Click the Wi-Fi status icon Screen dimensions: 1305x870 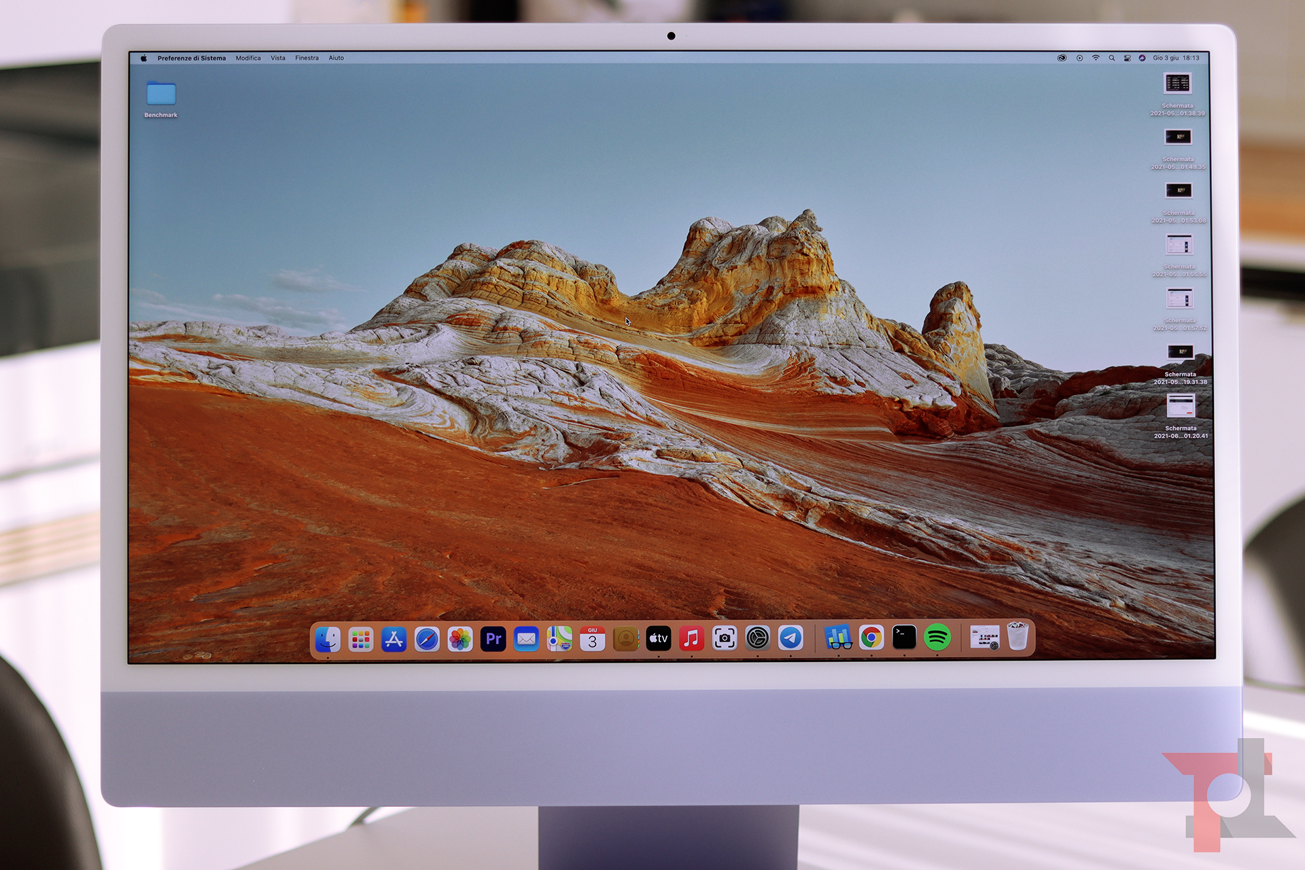(1096, 58)
